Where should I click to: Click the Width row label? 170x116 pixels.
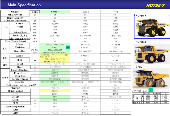[20, 27]
